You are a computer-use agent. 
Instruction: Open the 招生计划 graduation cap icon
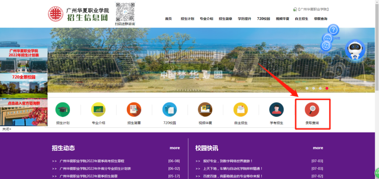pos(62,110)
